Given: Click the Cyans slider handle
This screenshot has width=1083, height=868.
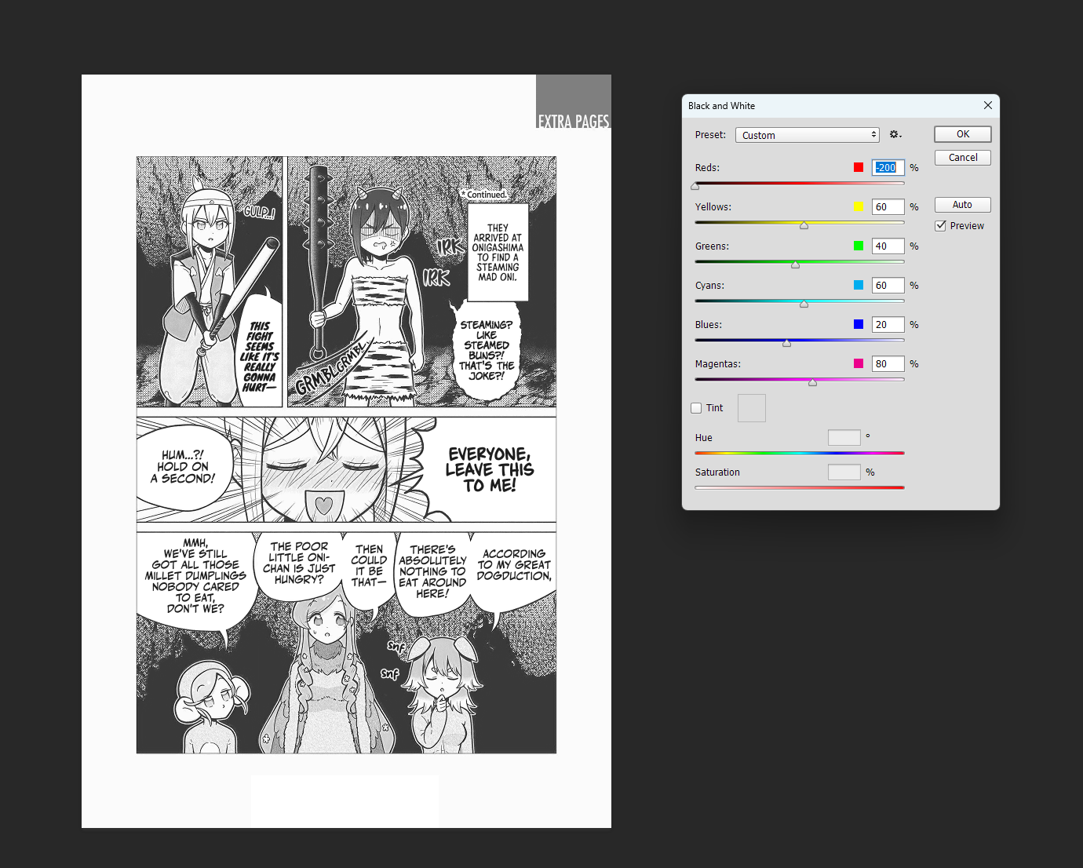Looking at the screenshot, I should pyautogui.click(x=804, y=305).
